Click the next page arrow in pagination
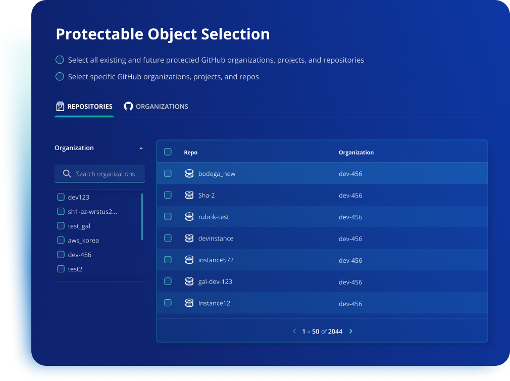 (351, 331)
